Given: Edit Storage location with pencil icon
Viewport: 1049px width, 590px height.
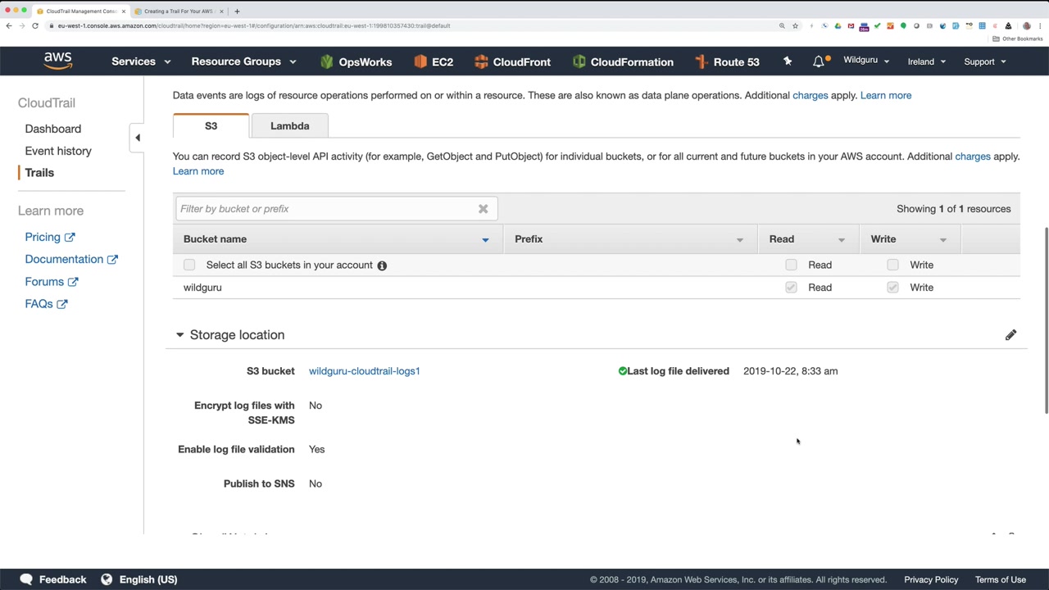Looking at the screenshot, I should (x=1010, y=335).
